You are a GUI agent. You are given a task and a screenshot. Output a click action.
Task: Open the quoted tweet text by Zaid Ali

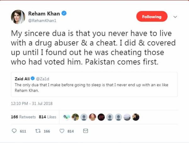(x=91, y=87)
